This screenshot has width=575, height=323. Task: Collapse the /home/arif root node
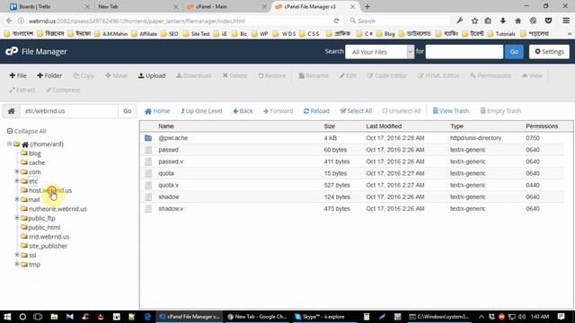pos(9,144)
